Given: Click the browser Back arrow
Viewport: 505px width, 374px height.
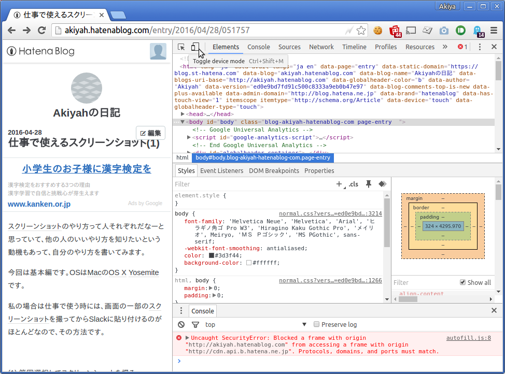Looking at the screenshot, I should coord(11,30).
